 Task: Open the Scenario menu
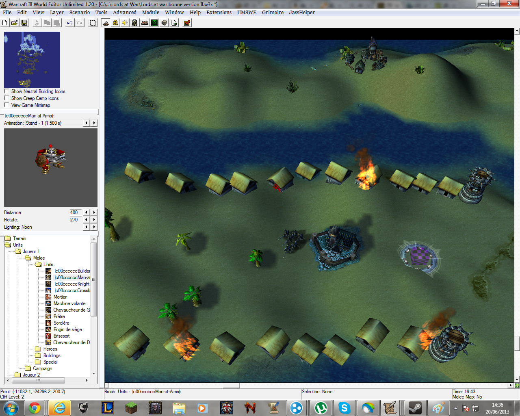(x=80, y=13)
